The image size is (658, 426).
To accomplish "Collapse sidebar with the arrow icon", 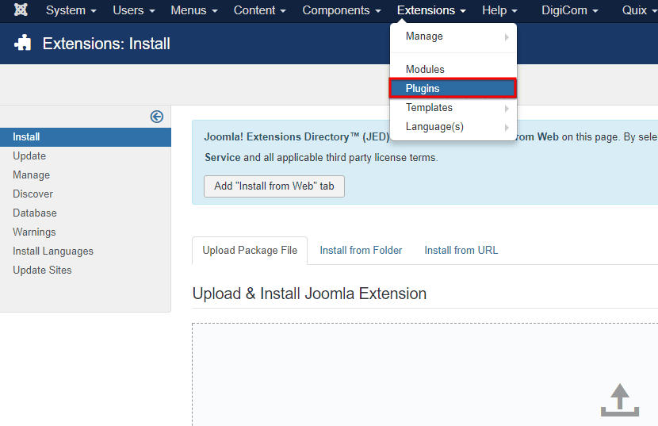I will [x=156, y=117].
